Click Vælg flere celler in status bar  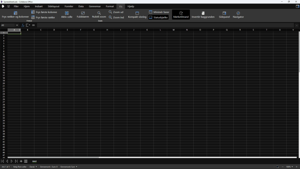[x=20, y=167]
